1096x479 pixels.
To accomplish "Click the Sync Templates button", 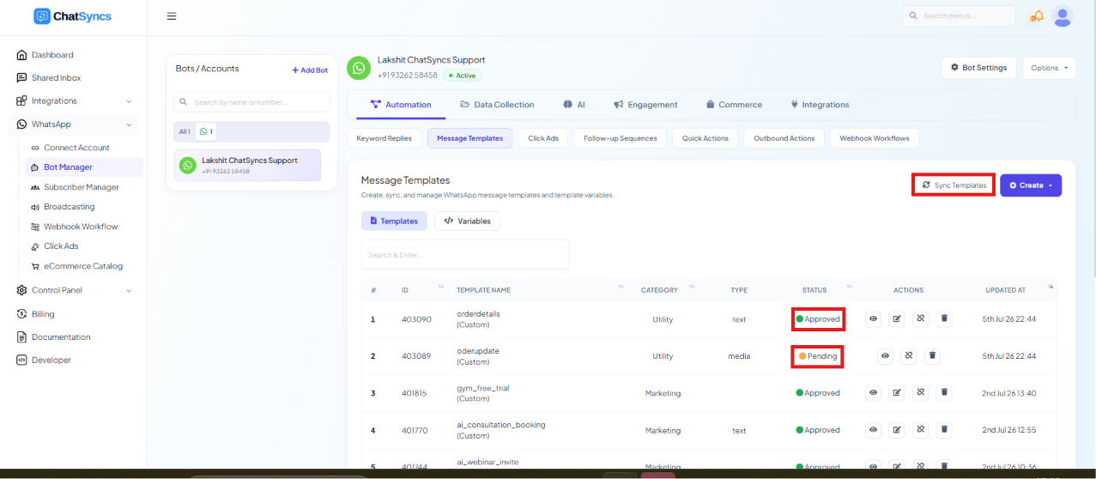I will coord(954,185).
